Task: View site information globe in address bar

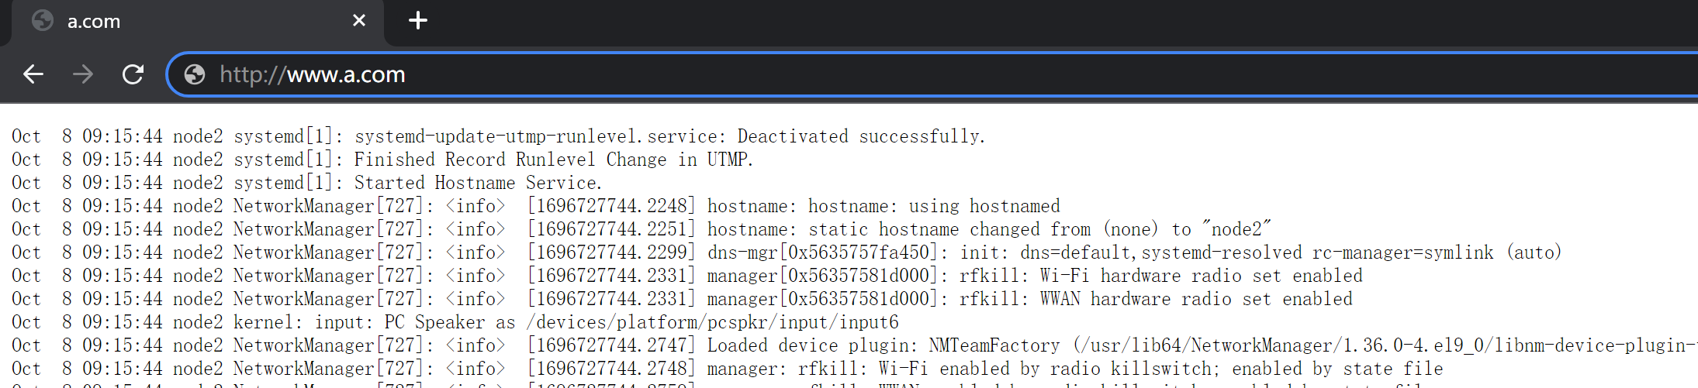Action: (x=195, y=74)
